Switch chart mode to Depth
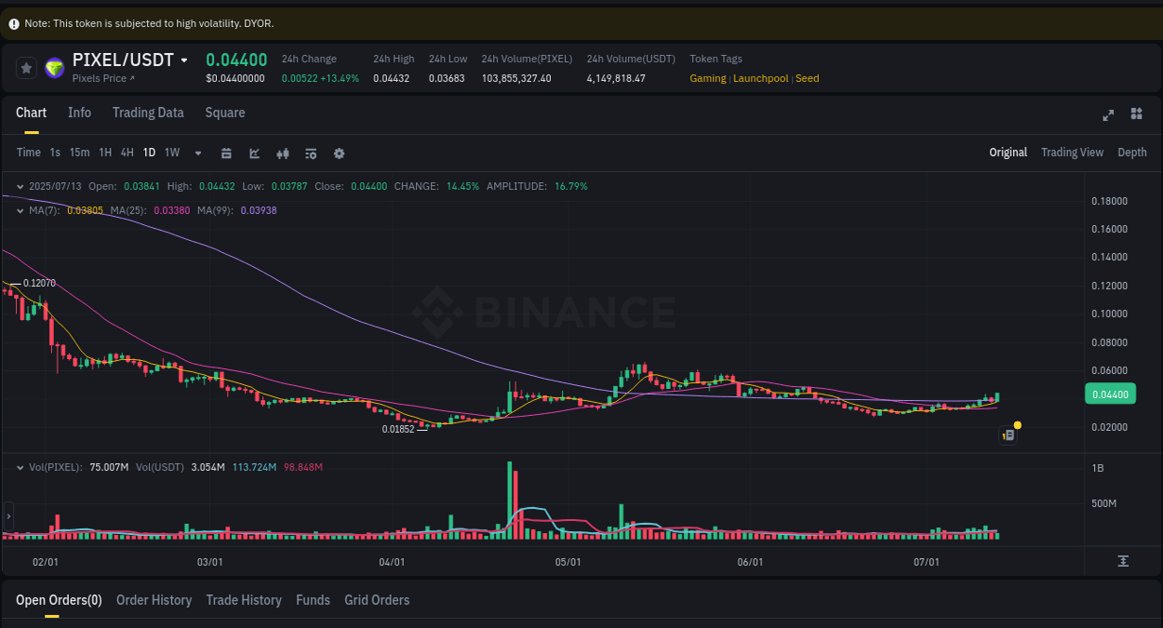This screenshot has height=628, width=1163. 1132,152
